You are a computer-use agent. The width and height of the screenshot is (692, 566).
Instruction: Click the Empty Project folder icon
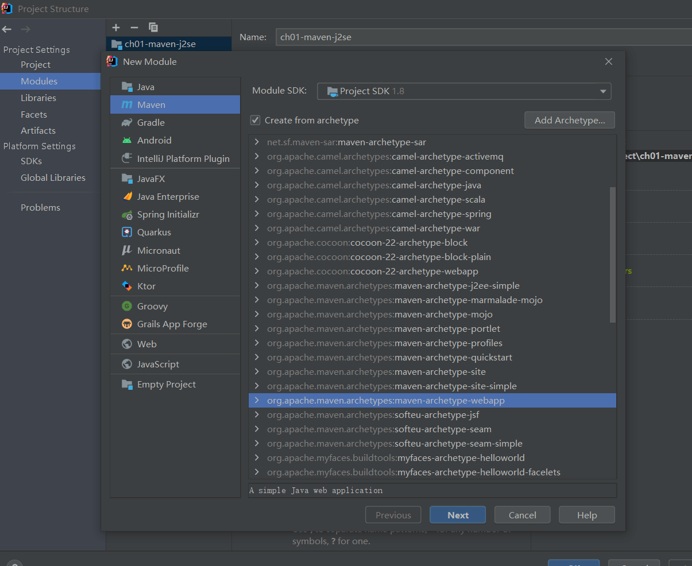pos(127,384)
